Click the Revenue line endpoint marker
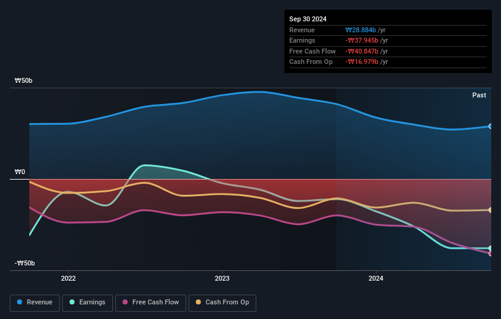Image resolution: width=501 pixels, height=319 pixels. click(491, 127)
